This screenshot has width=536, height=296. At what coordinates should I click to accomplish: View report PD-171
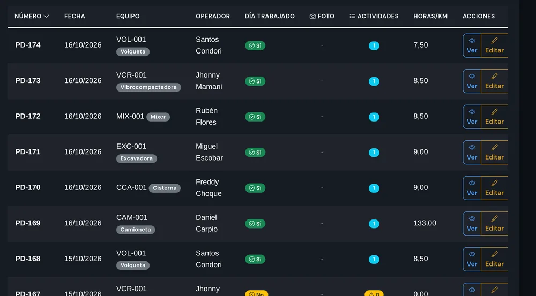[x=472, y=152]
